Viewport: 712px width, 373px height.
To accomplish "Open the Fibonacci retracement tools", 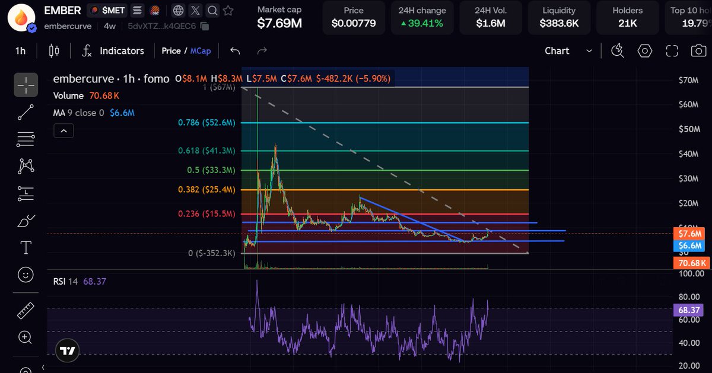I will pos(26,140).
